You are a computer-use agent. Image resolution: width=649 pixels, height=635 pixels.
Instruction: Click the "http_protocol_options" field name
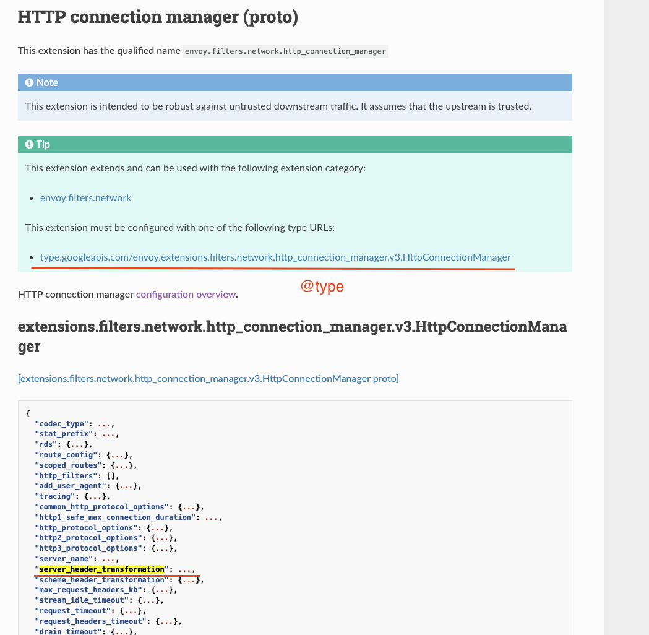click(87, 528)
